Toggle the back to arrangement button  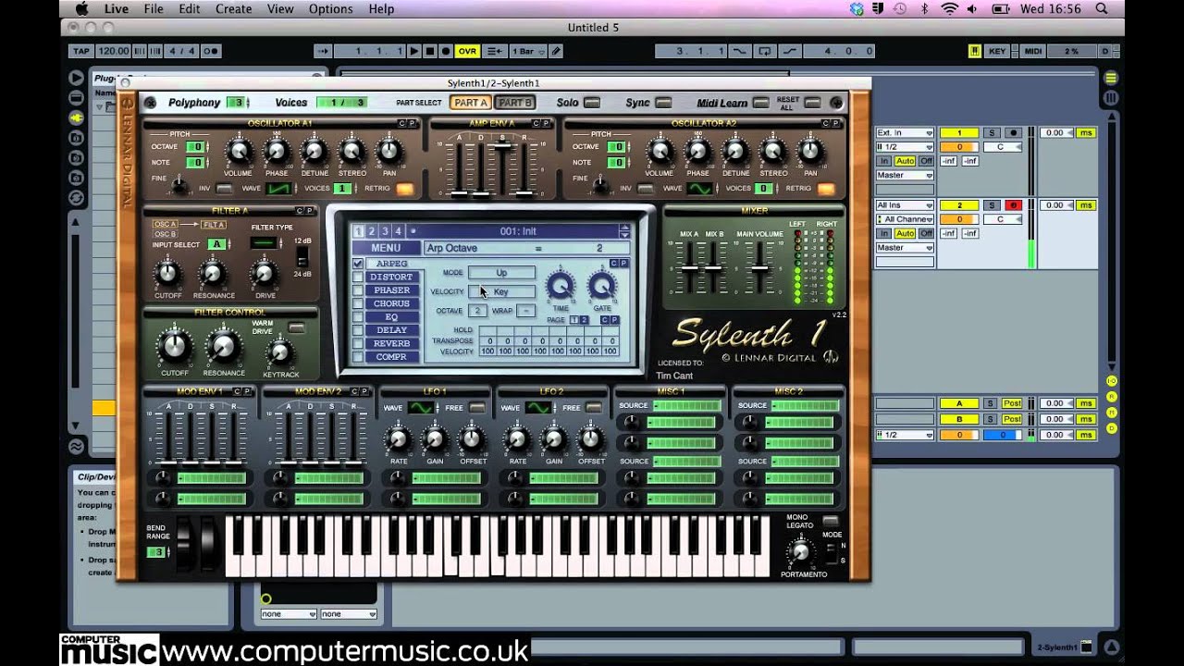[x=495, y=52]
